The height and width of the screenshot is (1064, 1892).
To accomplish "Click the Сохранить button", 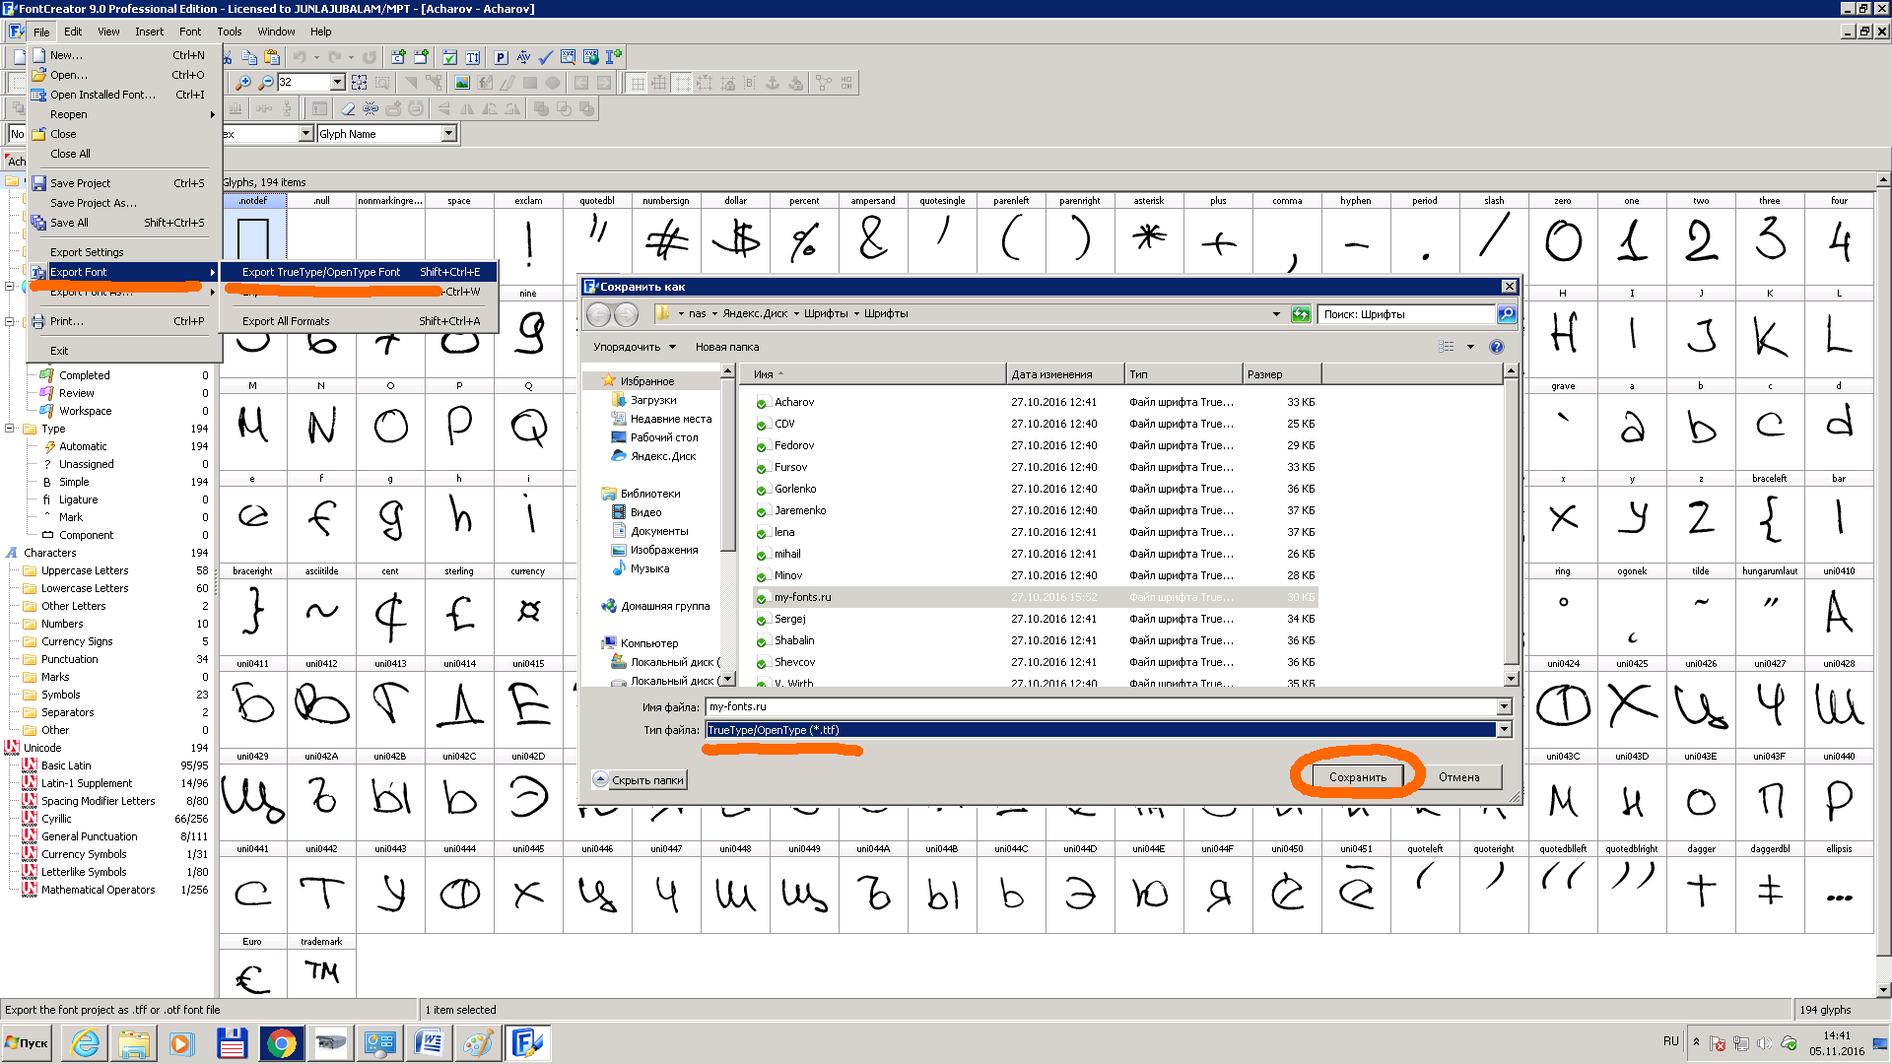I will pos(1357,777).
